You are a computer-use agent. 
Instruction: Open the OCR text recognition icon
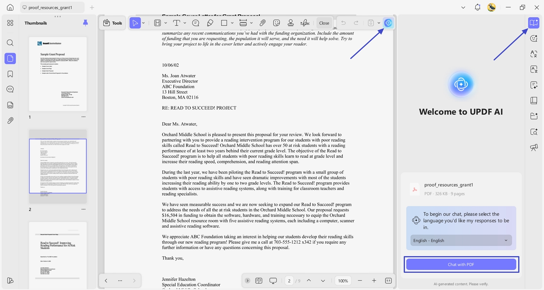click(534, 69)
